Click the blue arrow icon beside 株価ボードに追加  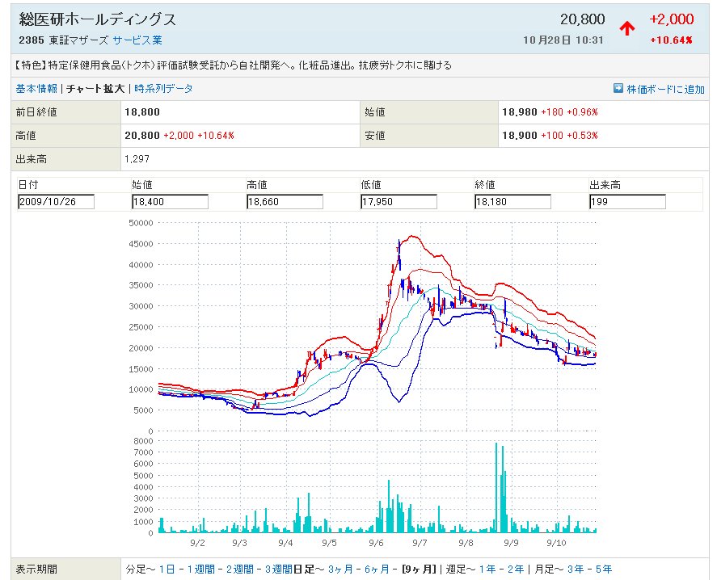click(x=618, y=89)
